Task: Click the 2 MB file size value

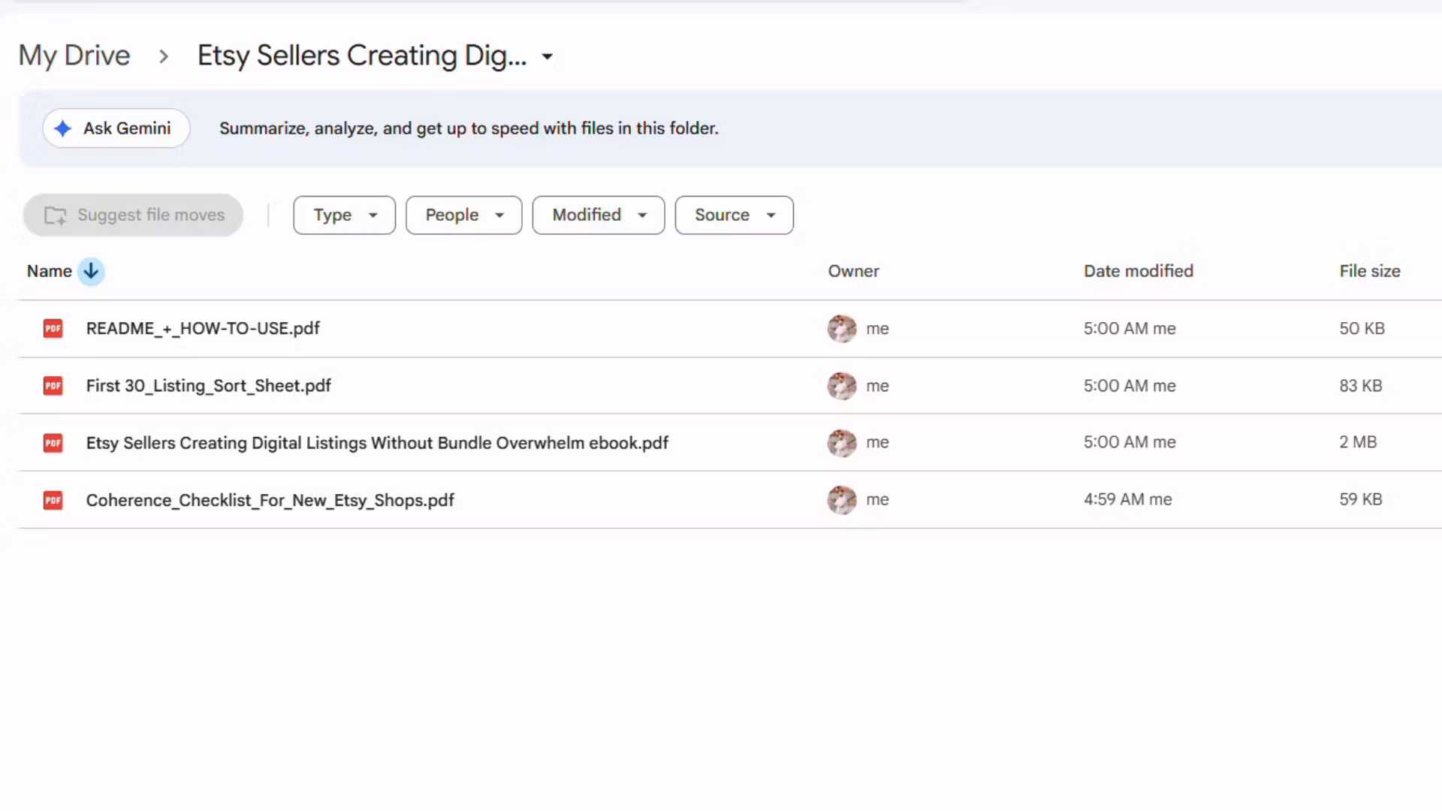Action: tap(1358, 442)
